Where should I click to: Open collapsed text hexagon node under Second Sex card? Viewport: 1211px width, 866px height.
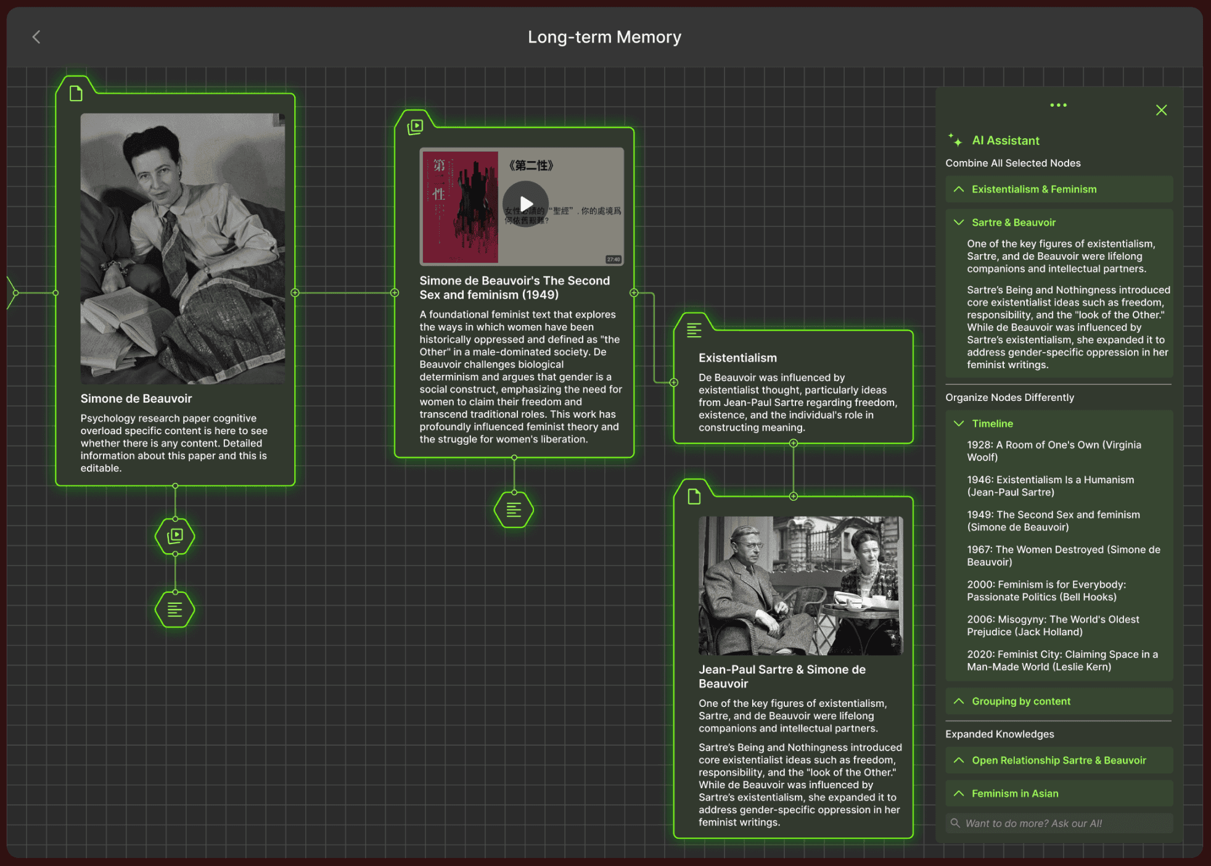click(514, 509)
